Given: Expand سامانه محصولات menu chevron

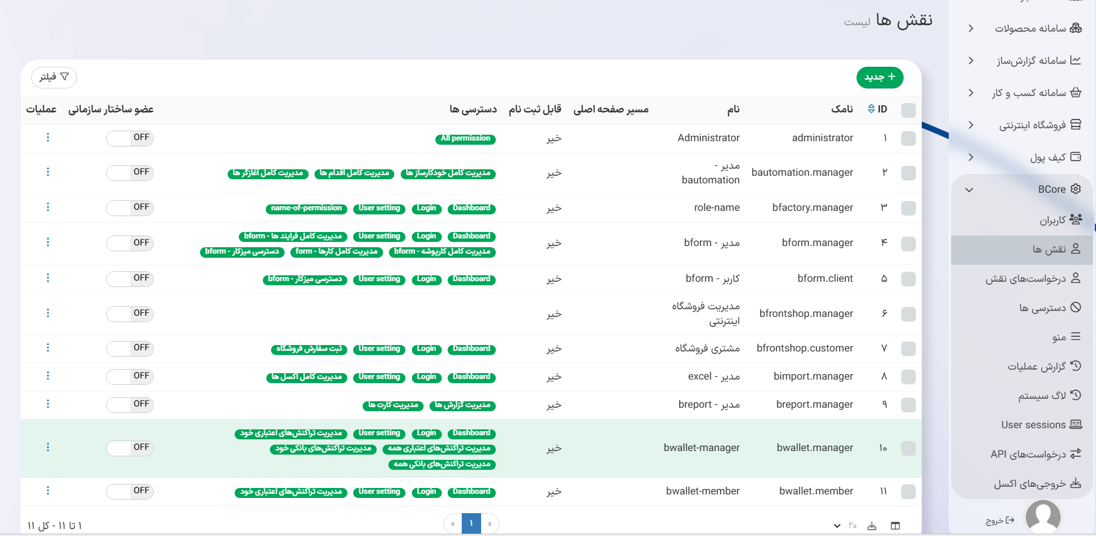Looking at the screenshot, I should pos(971,28).
